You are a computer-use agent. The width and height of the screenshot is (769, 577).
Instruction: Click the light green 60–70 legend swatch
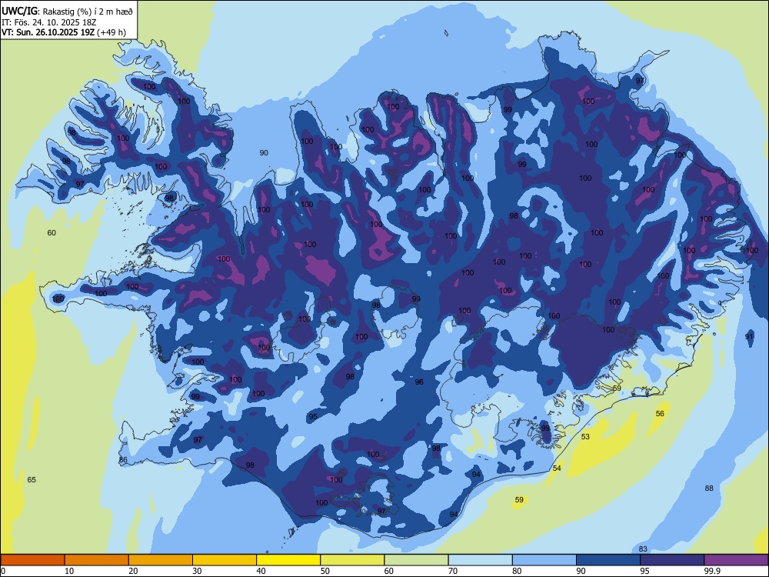[416, 560]
